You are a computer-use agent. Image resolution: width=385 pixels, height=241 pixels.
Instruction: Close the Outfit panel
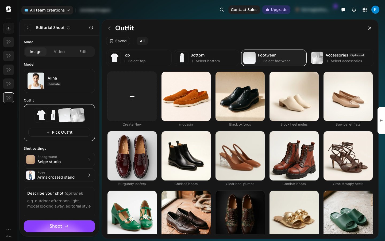pos(370,28)
